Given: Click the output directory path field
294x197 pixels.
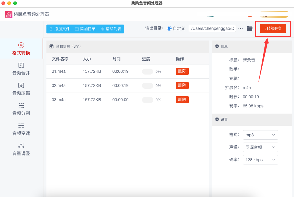Looking at the screenshot, I should [x=212, y=28].
